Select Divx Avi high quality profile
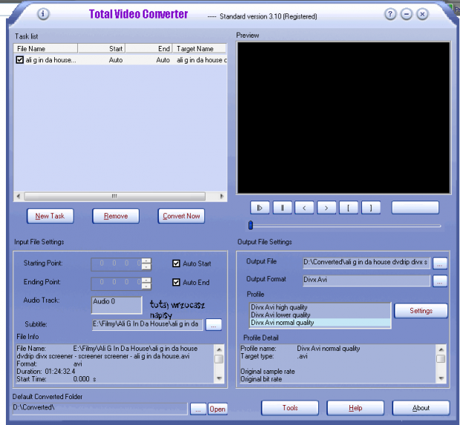The width and height of the screenshot is (460, 425). point(279,307)
